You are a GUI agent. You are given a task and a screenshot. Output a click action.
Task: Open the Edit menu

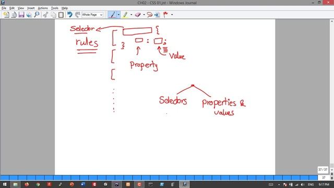tap(12, 8)
